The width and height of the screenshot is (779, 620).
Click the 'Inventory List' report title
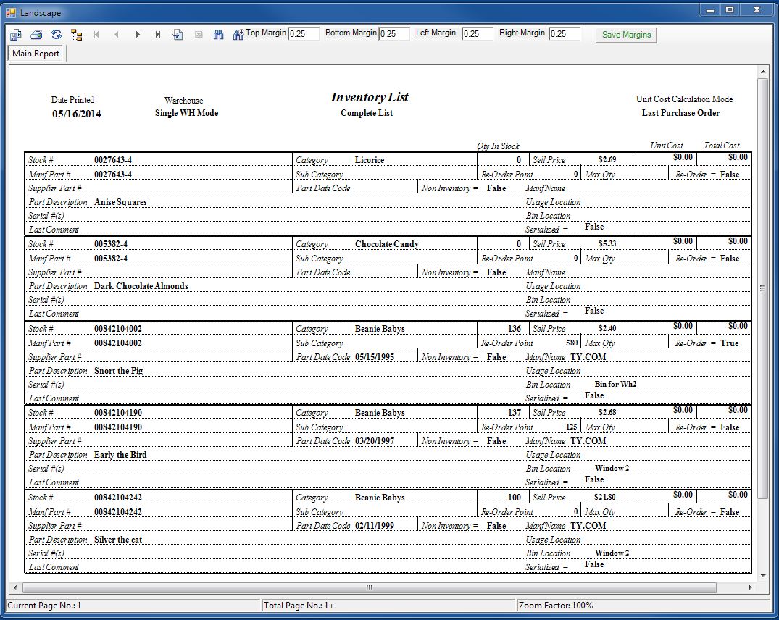coord(370,97)
